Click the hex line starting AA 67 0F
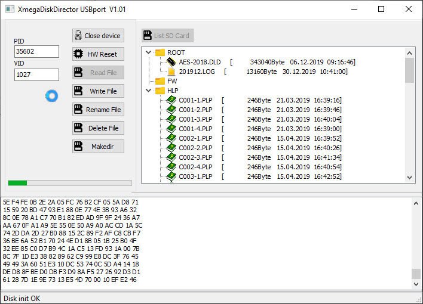 [x=72, y=225]
